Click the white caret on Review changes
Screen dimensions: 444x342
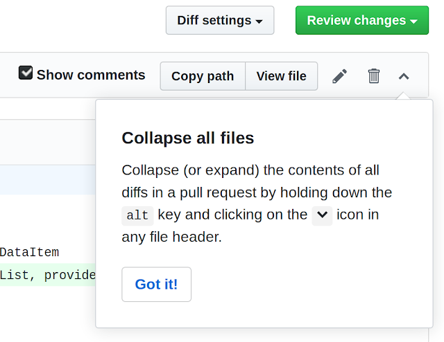(413, 21)
